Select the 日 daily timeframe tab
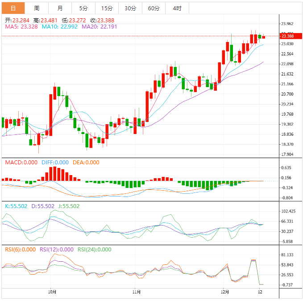The width and height of the screenshot is (303, 301). [13, 8]
